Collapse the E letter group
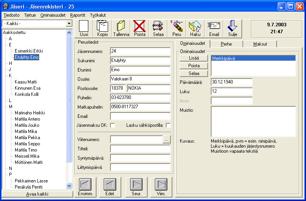306x201 pixels. 10,45
